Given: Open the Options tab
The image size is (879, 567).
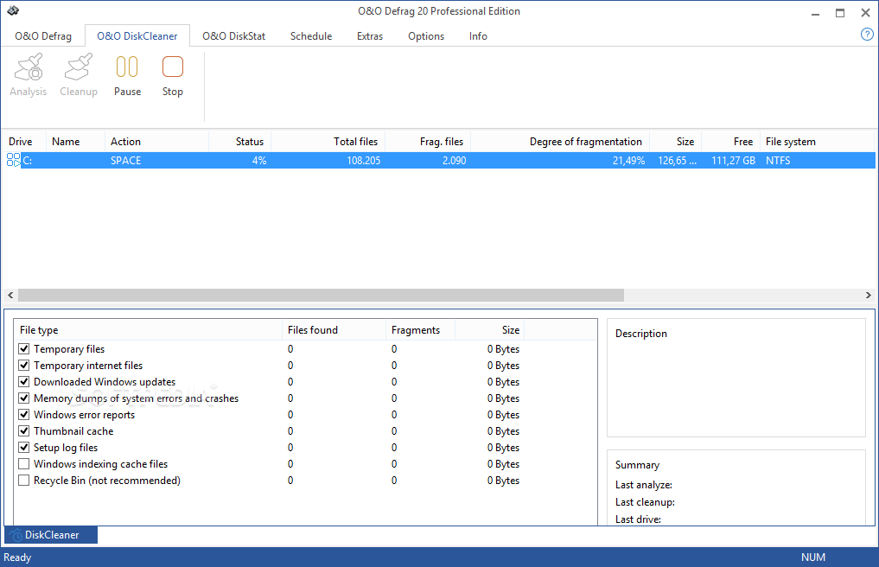Looking at the screenshot, I should [x=426, y=36].
